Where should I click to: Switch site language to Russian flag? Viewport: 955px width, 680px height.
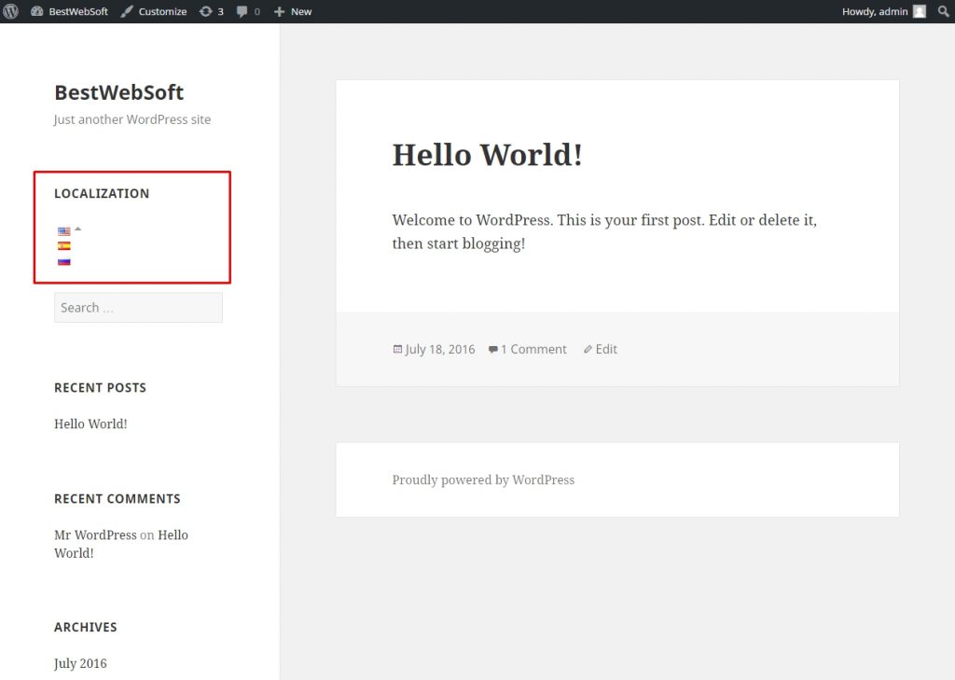click(63, 261)
